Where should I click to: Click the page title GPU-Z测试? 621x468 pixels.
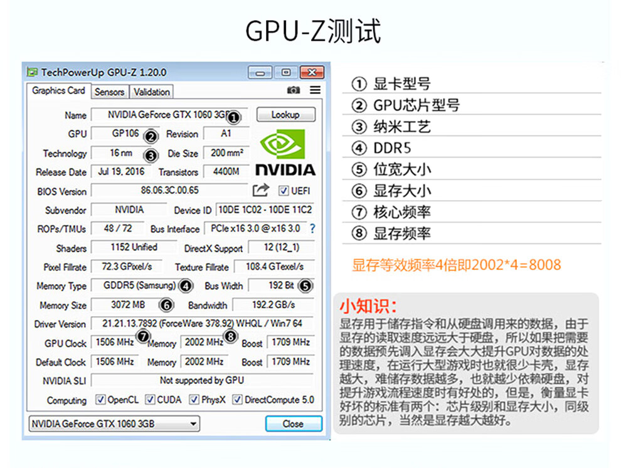coord(313,31)
